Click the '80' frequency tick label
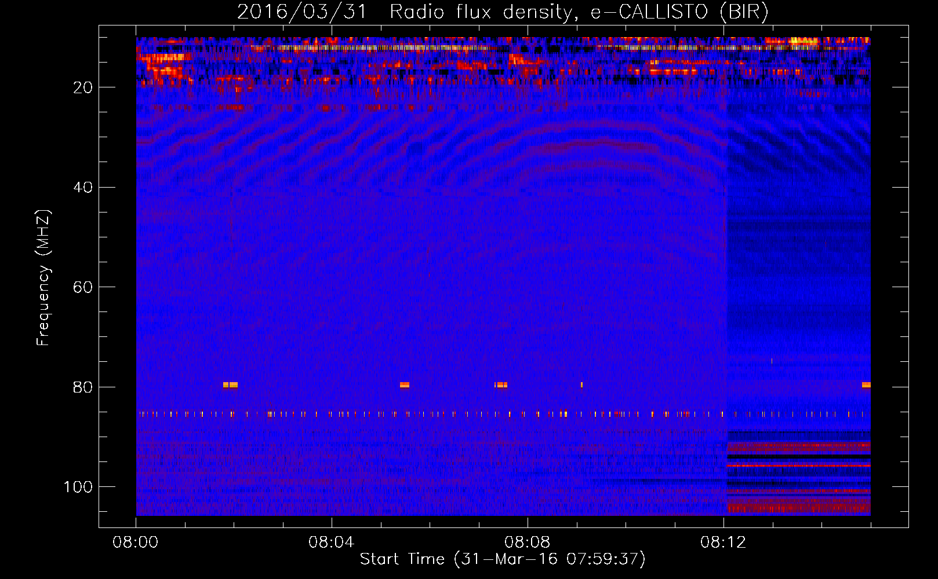This screenshot has width=938, height=579. [x=83, y=387]
